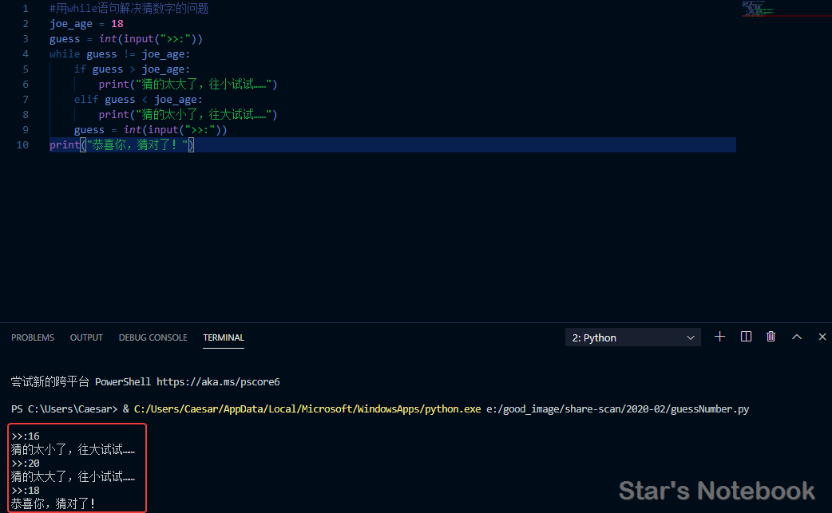Click the code minimap preview
The width and height of the screenshot is (832, 513).
coord(759,9)
